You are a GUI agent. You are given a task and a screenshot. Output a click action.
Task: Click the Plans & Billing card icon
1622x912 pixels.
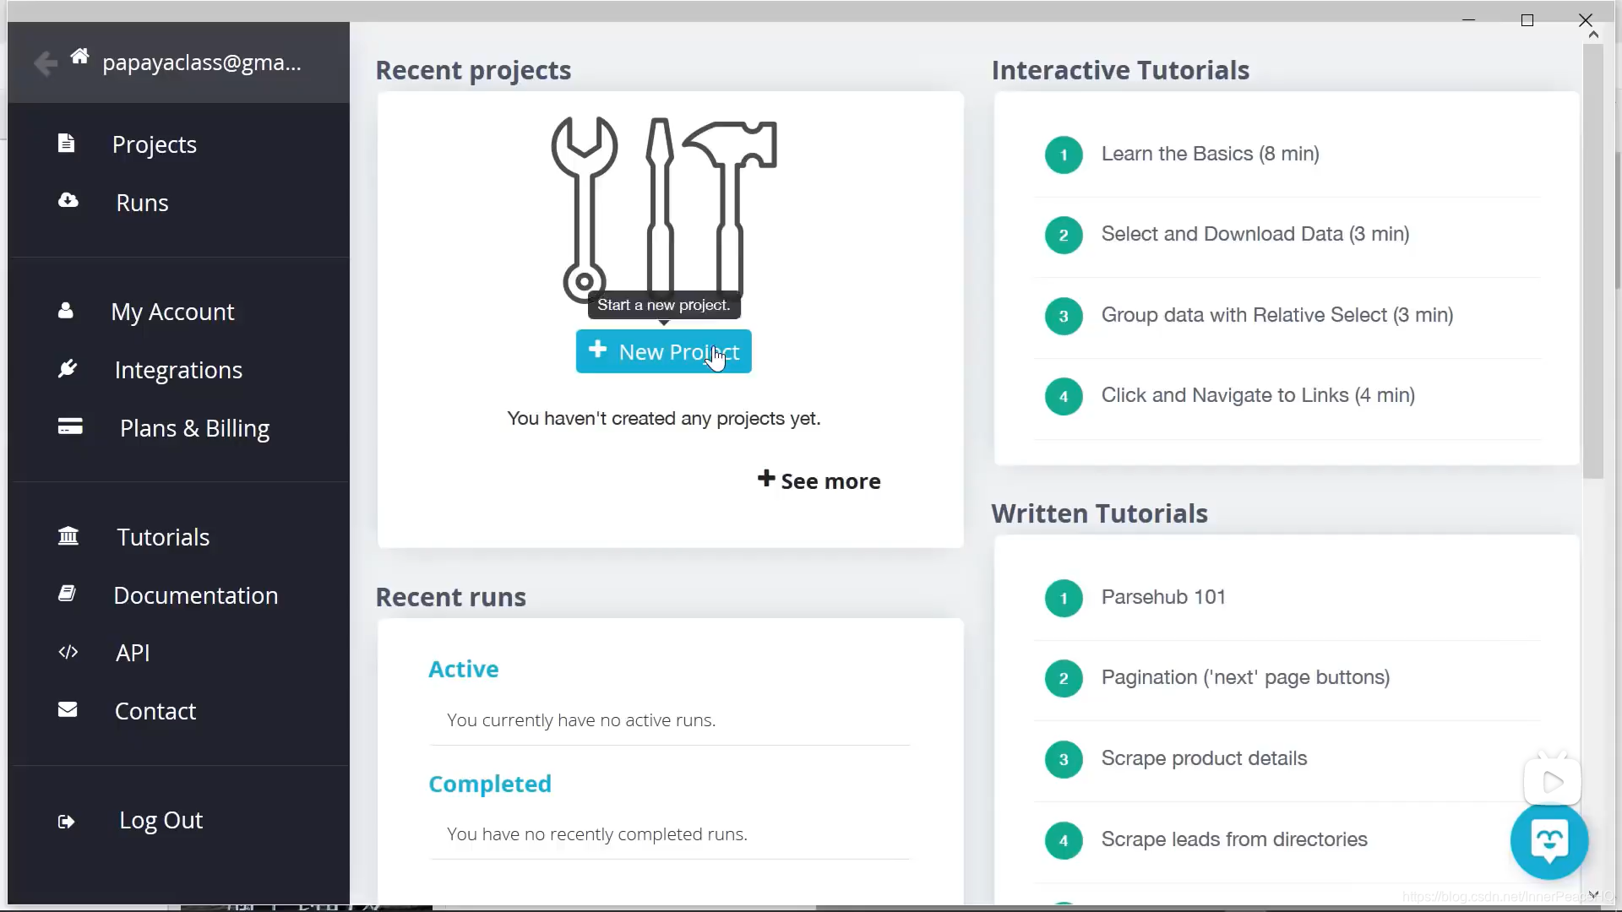click(x=70, y=426)
